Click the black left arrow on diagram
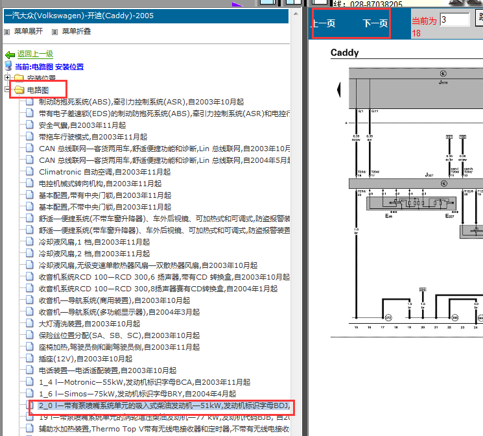 tap(339, 90)
